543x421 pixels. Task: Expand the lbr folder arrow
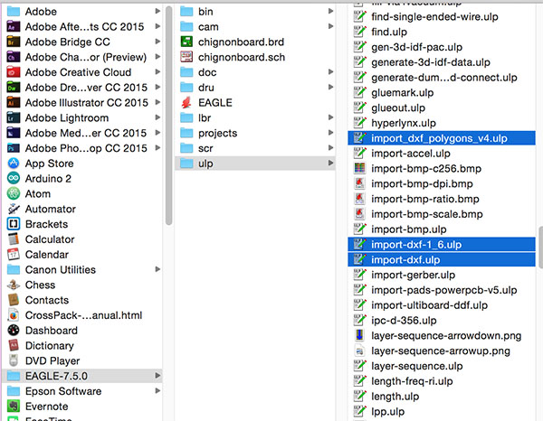[x=330, y=117]
